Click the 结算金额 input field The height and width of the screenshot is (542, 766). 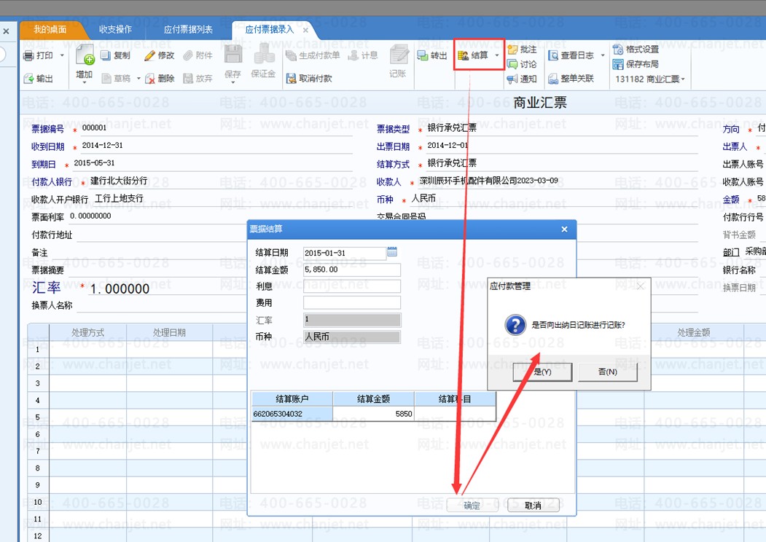(x=352, y=270)
